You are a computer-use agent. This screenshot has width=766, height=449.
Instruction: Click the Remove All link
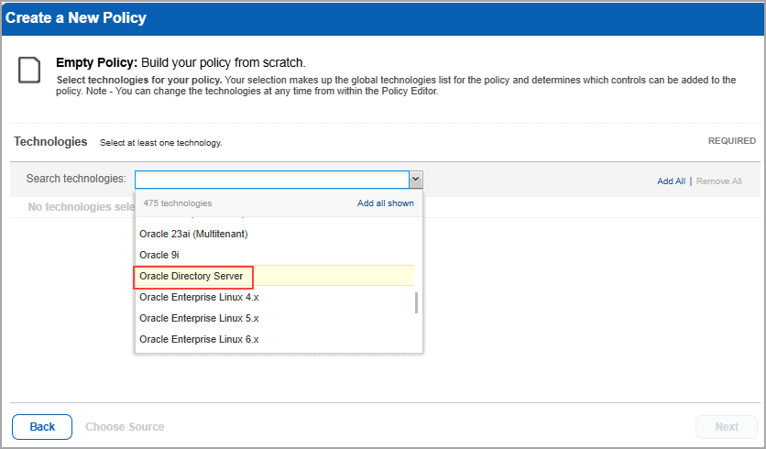tap(718, 181)
